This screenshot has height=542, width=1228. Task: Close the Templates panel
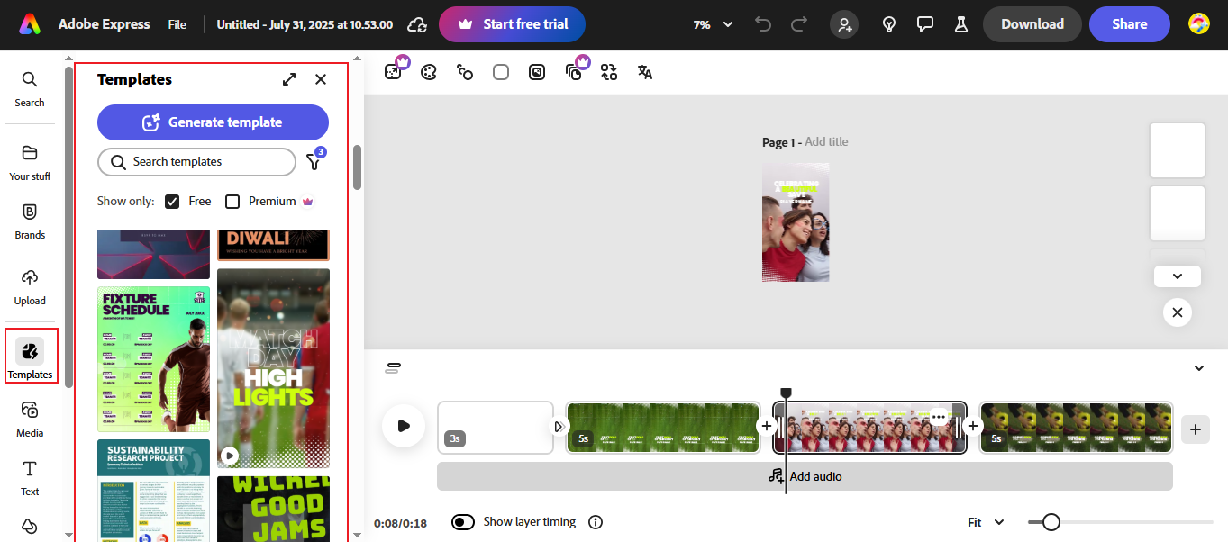(x=321, y=79)
